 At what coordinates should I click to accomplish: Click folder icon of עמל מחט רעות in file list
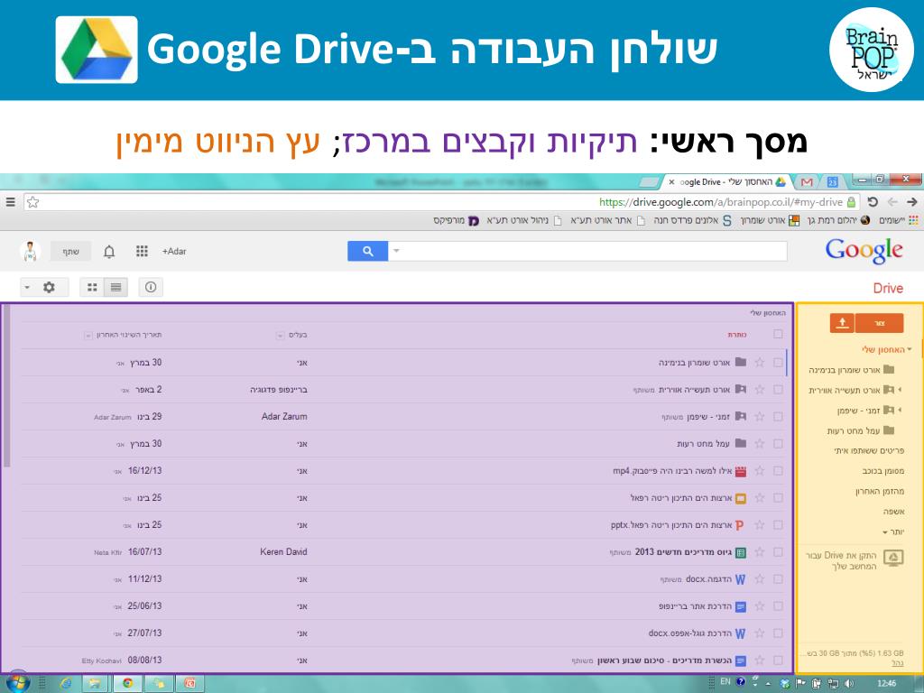(x=741, y=443)
